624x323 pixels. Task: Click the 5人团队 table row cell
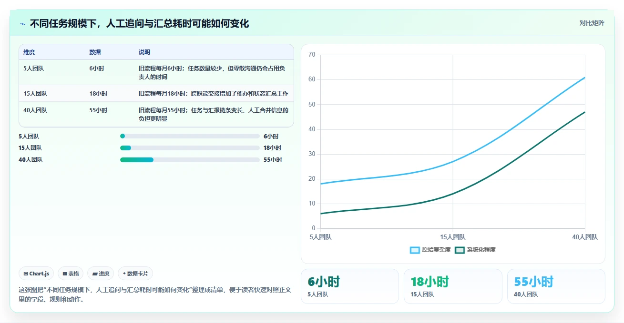pos(33,69)
